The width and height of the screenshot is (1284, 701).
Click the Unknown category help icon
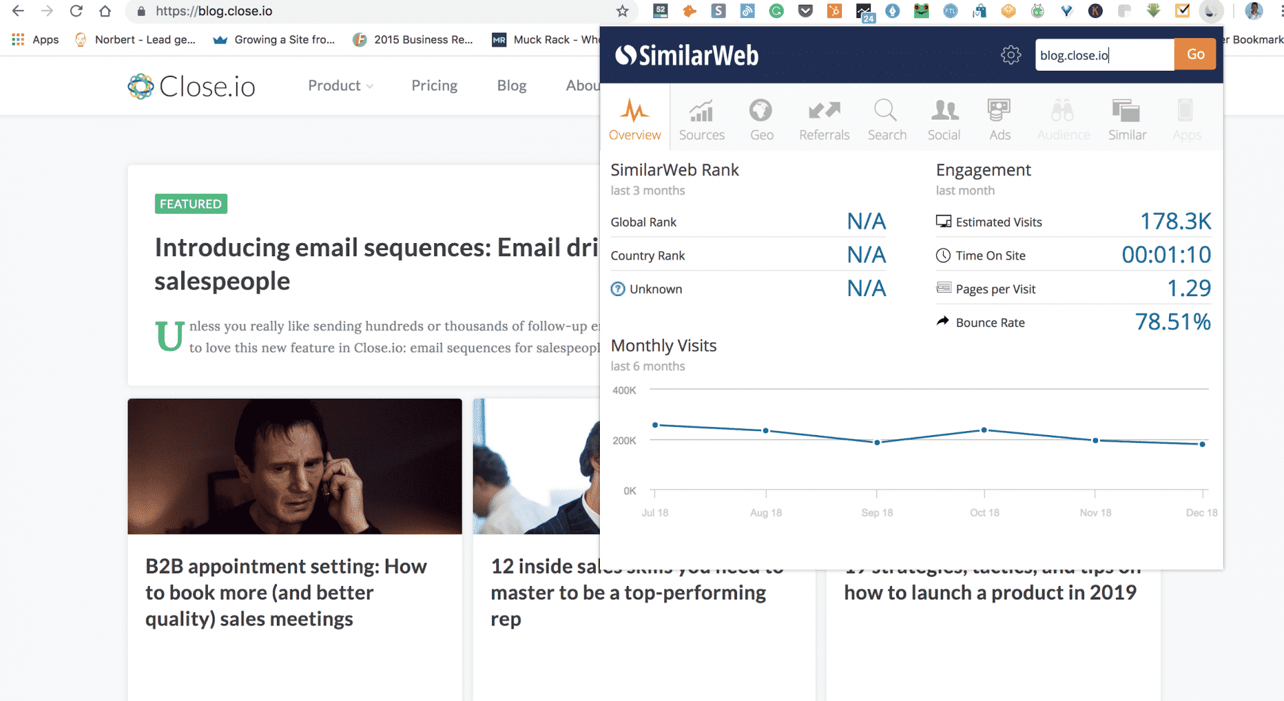(x=618, y=289)
